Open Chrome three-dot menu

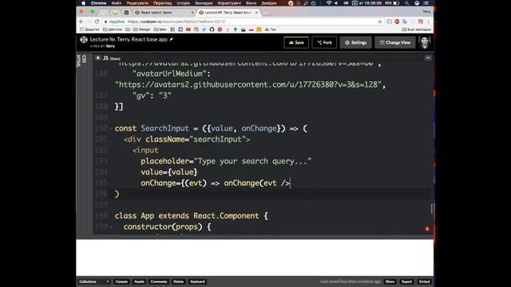(428, 22)
